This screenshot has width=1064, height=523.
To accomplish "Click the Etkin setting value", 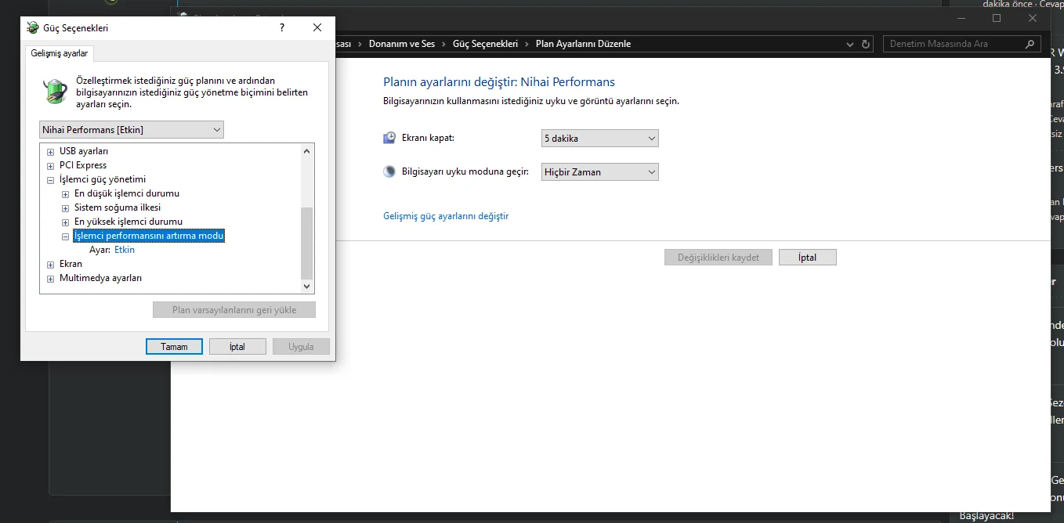I will [x=125, y=250].
